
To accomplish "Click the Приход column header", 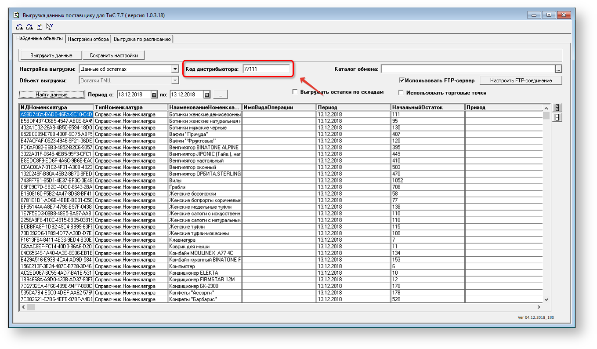I will (x=503, y=107).
